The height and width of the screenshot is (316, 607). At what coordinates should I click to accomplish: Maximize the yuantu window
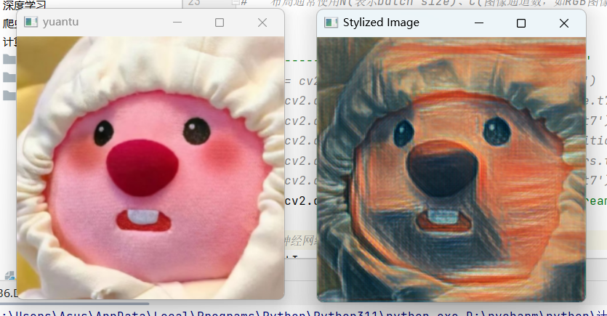220,23
